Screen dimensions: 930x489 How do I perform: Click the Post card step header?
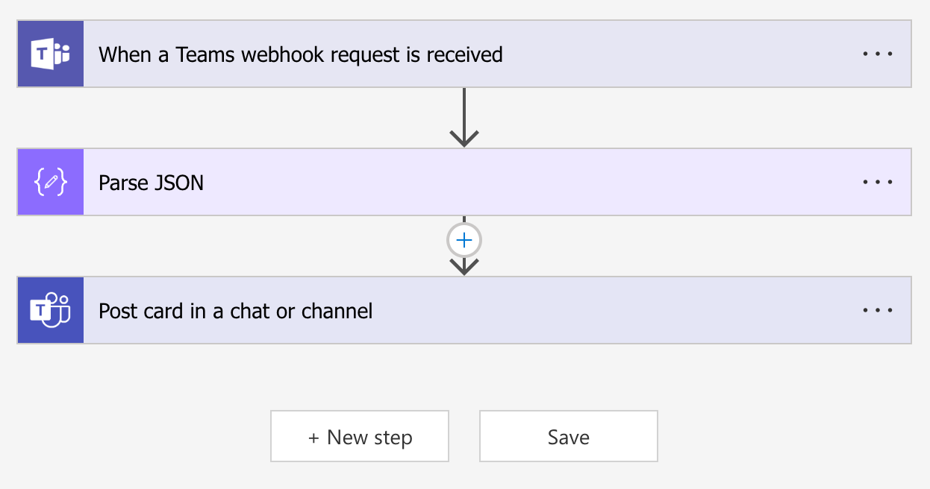pos(234,309)
